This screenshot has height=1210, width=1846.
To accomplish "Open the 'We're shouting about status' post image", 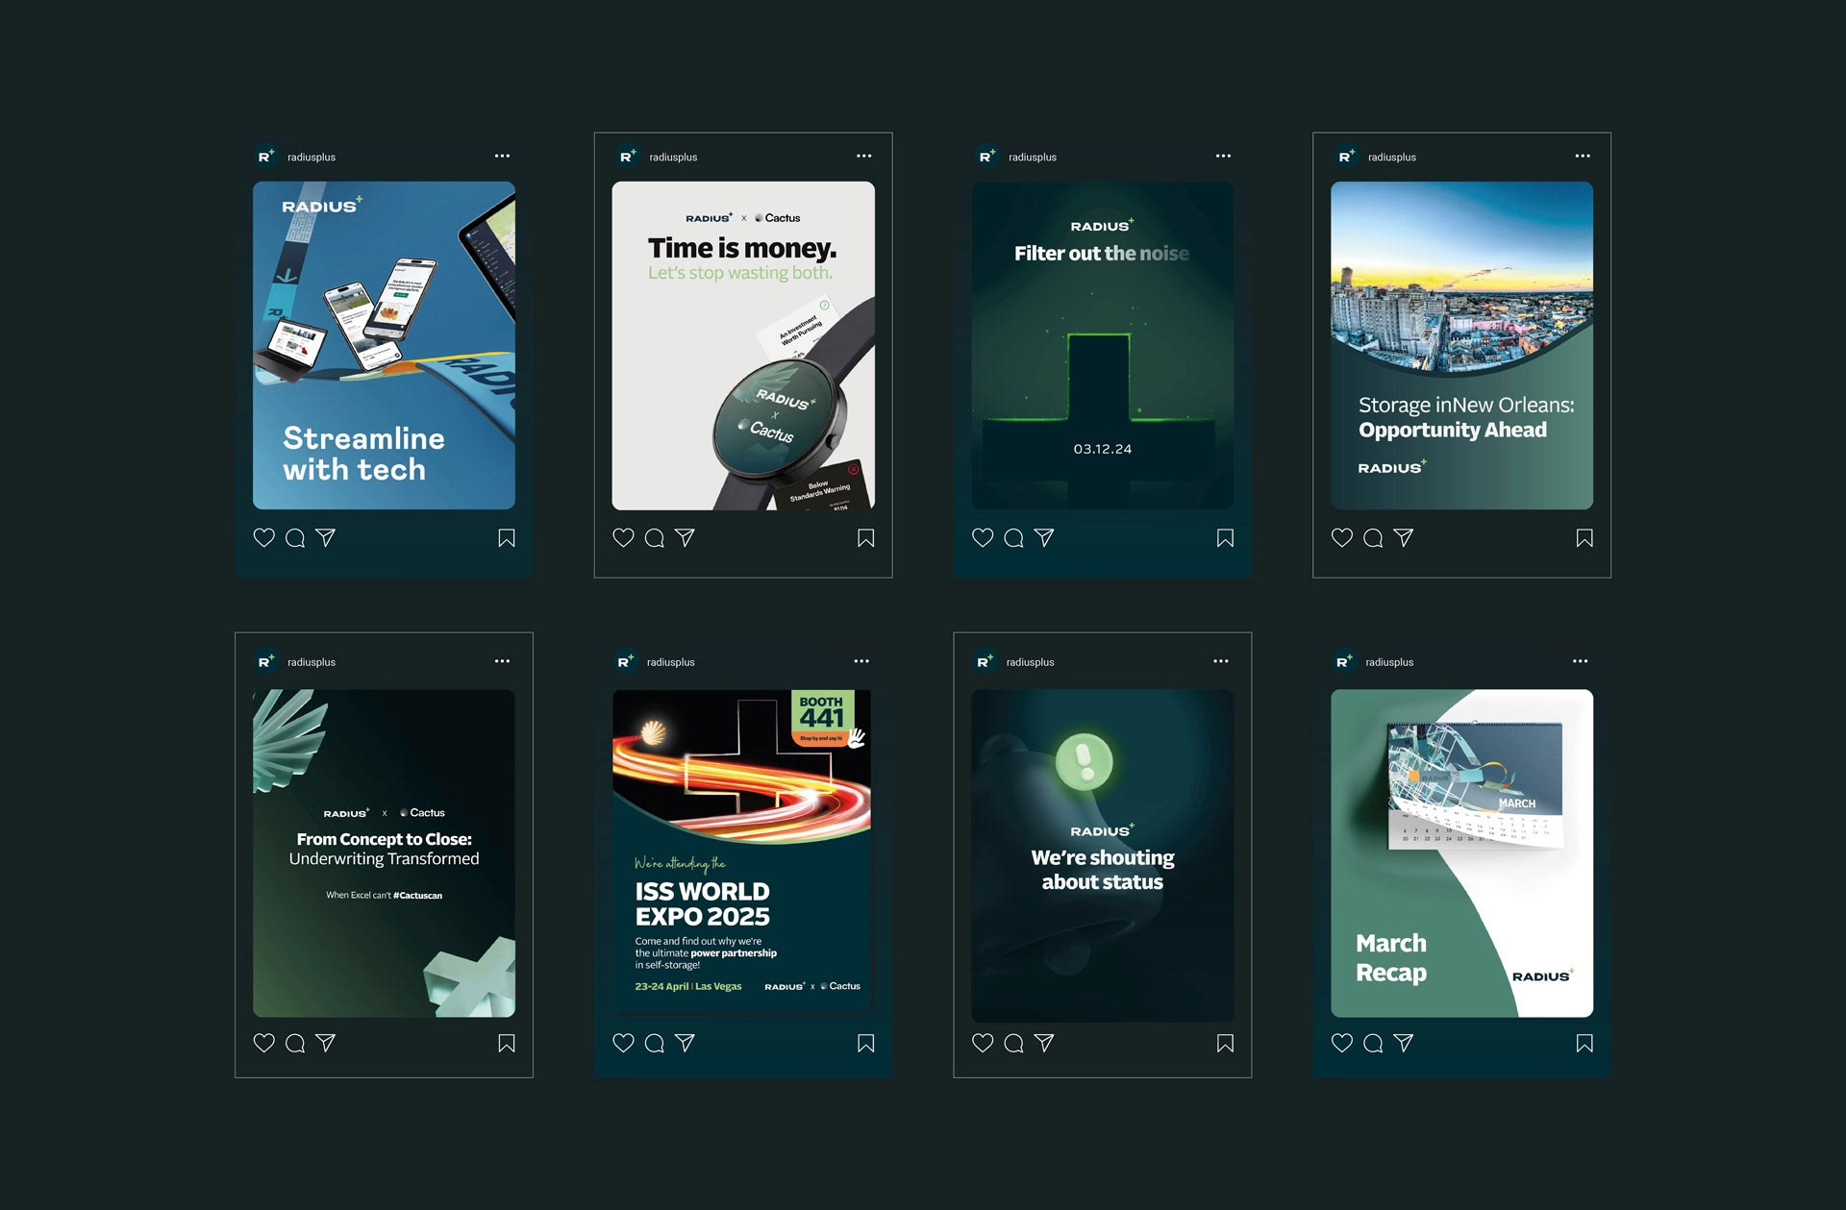I will pyautogui.click(x=1102, y=855).
